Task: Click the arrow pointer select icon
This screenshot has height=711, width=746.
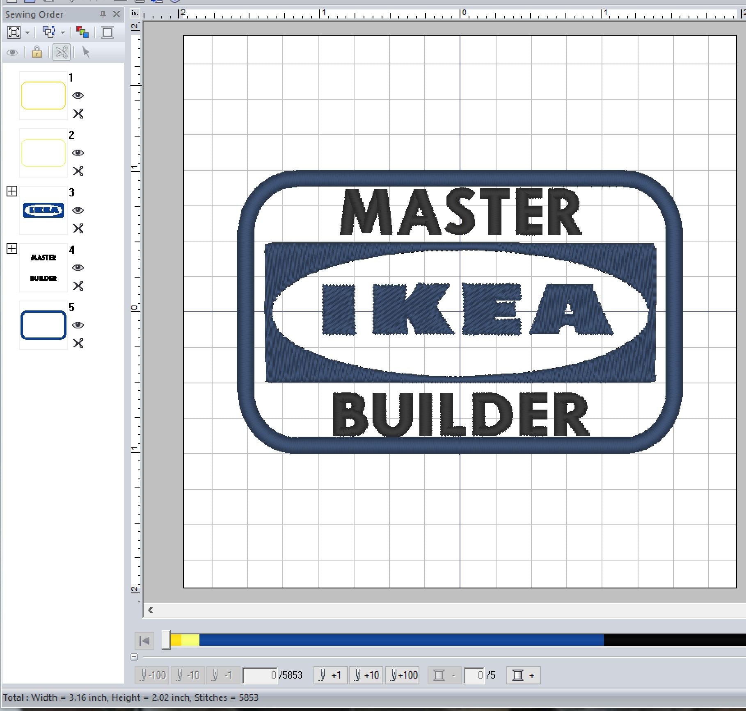Action: [x=86, y=52]
